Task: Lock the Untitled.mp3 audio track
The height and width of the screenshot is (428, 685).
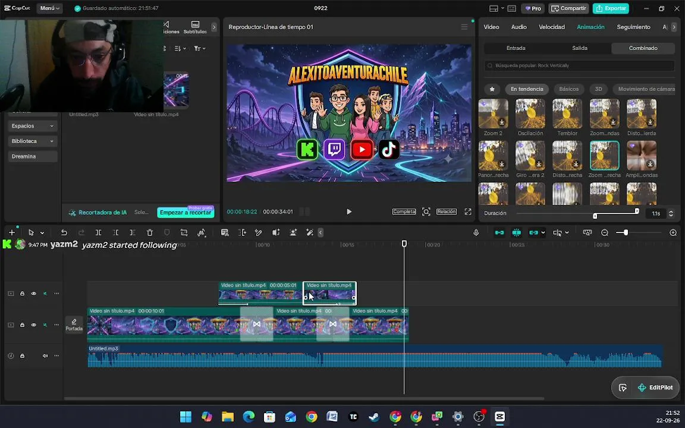Action: point(22,356)
